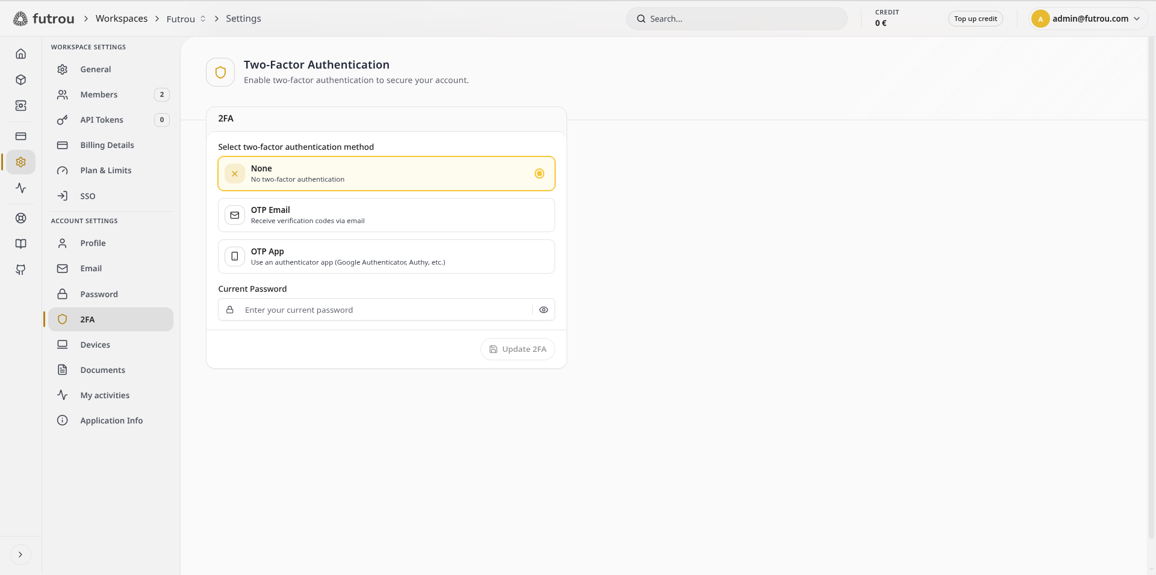1156x575 pixels.
Task: Open Plan & Limits settings
Action: pos(111,171)
